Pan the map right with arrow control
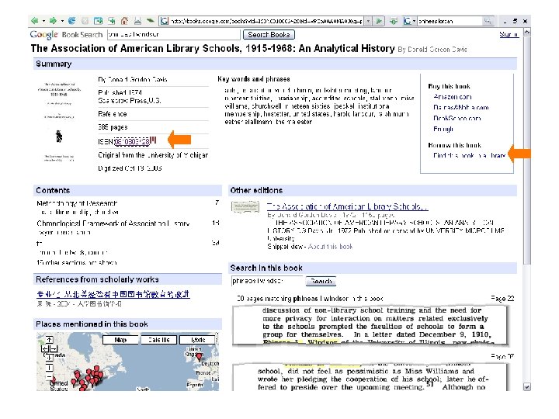This screenshot has width=559, height=419. [54, 348]
